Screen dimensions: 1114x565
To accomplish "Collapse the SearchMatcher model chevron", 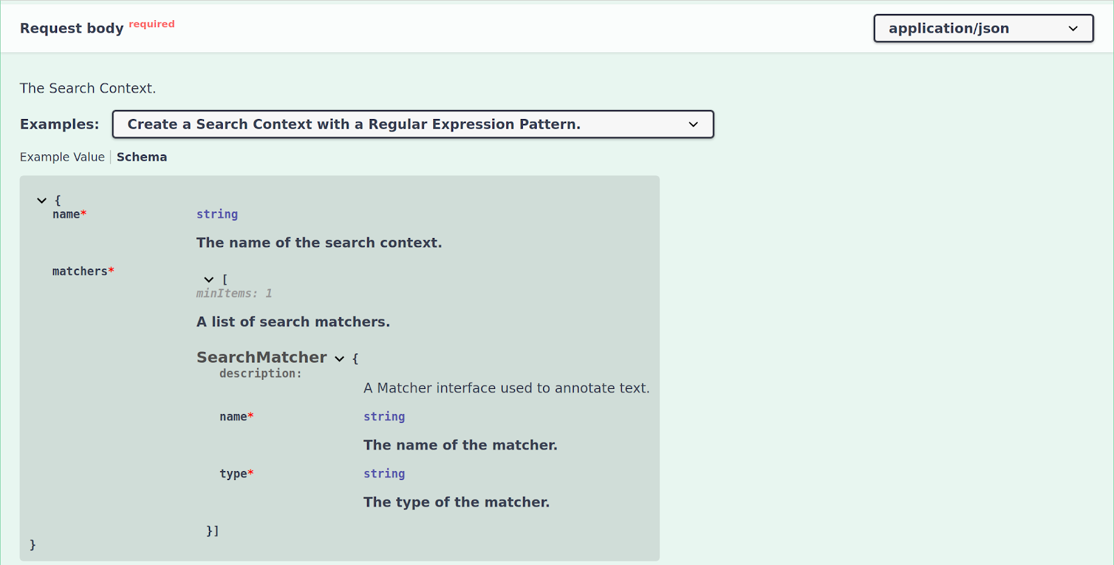I will point(340,359).
